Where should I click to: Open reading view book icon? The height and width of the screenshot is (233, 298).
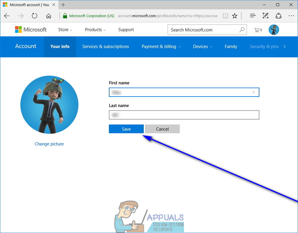pos(225,16)
